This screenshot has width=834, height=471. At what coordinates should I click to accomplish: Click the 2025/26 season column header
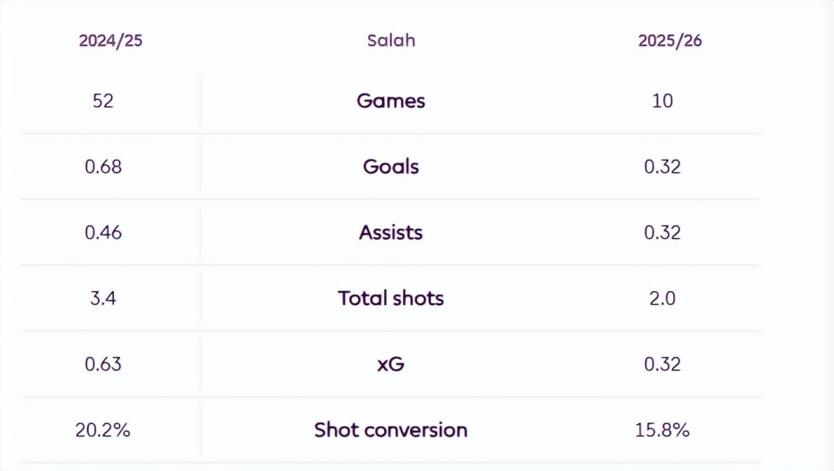(669, 41)
